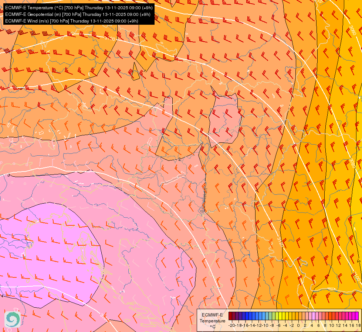Click the '3060' geopotential contour label
Screen dimensions: 362x332
point(352,30)
